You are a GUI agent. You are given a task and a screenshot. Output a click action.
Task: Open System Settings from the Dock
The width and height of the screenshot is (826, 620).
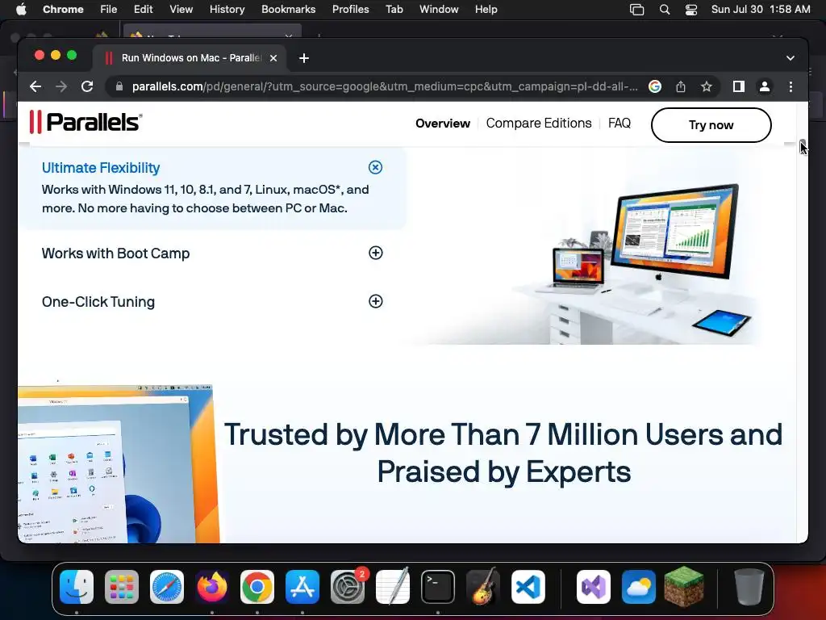348,587
